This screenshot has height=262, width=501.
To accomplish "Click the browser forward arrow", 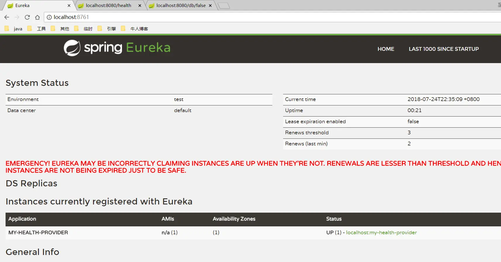I will pos(17,17).
